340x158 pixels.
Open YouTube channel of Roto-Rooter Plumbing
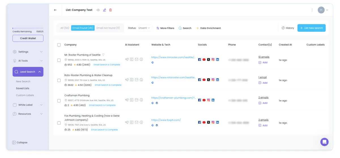204,80
